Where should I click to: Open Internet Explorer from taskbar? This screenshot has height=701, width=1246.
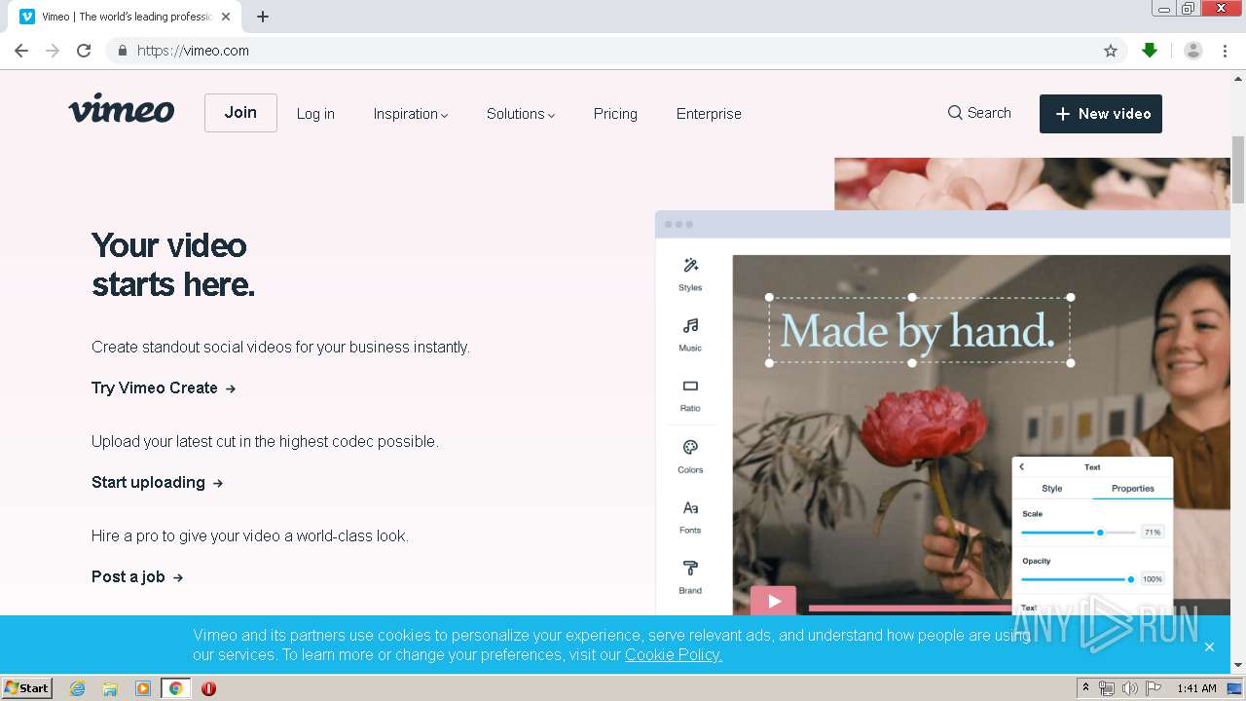[78, 688]
